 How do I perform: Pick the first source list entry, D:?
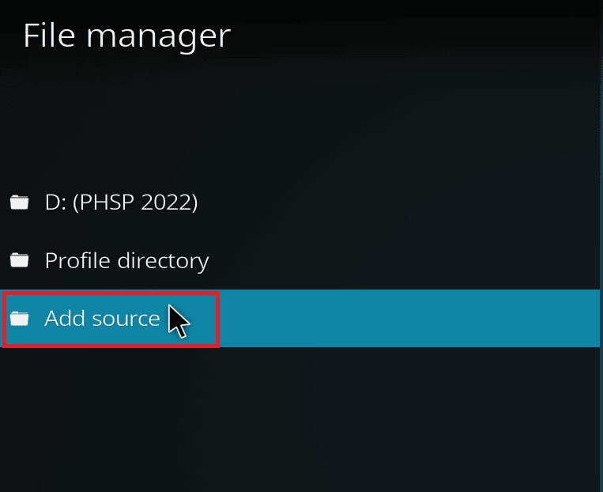click(x=121, y=202)
